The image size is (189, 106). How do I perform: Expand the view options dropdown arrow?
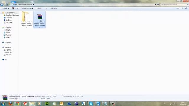tap(178, 9)
